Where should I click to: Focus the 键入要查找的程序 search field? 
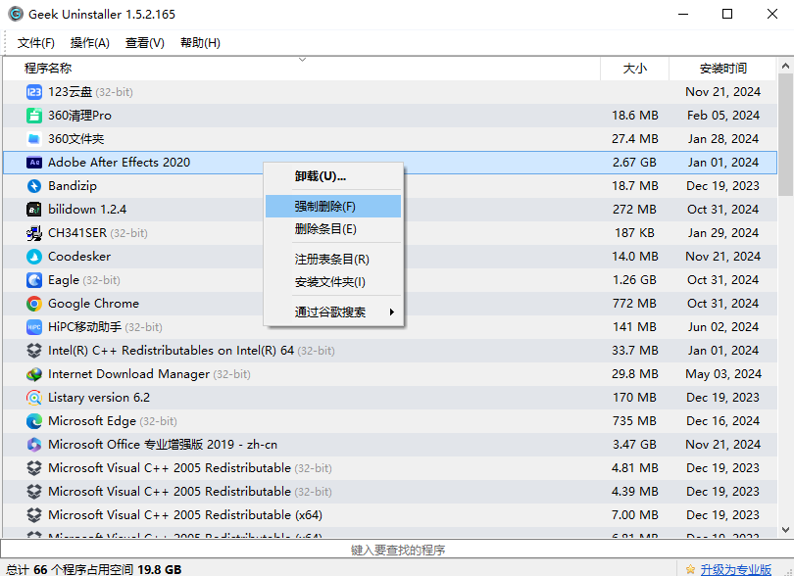tap(397, 551)
